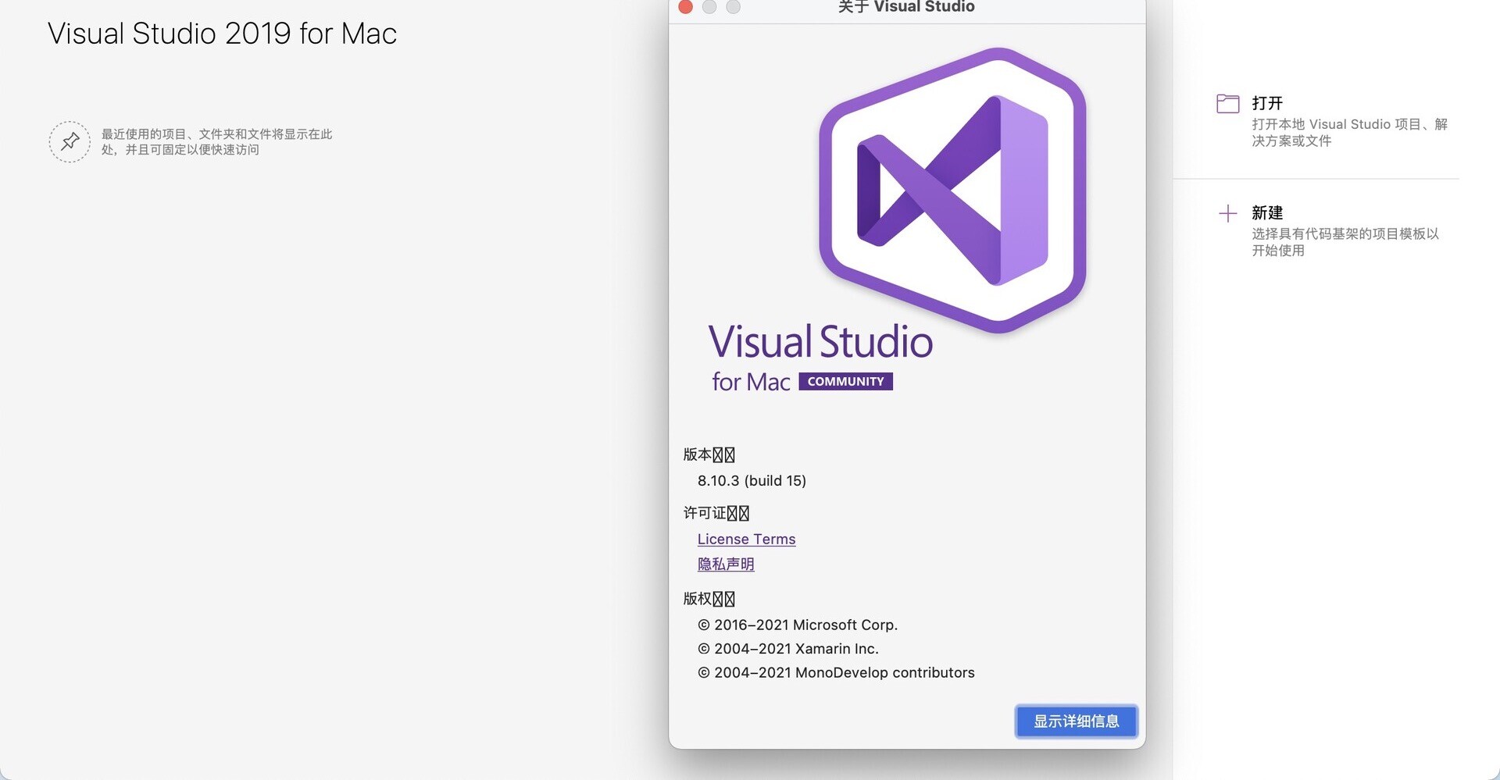
Task: Open the 隐私声明 privacy statement link
Action: [x=725, y=564]
